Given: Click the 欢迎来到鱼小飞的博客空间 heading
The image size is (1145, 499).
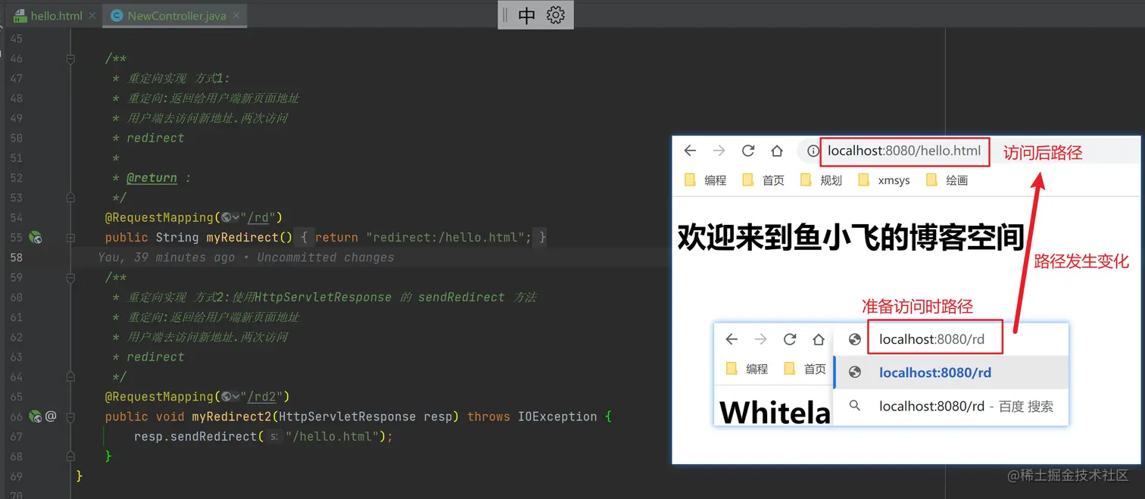Looking at the screenshot, I should click(x=850, y=237).
